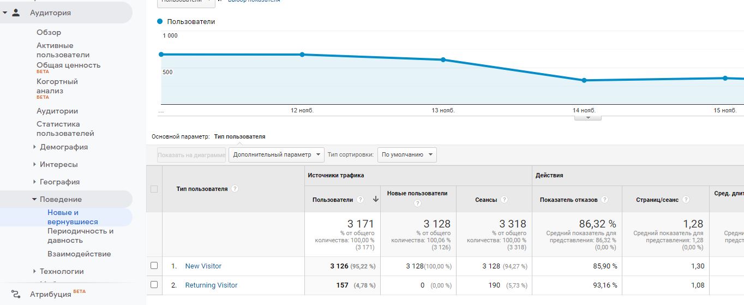Click Returning Visitor bounce rate 93,16 %

604,285
